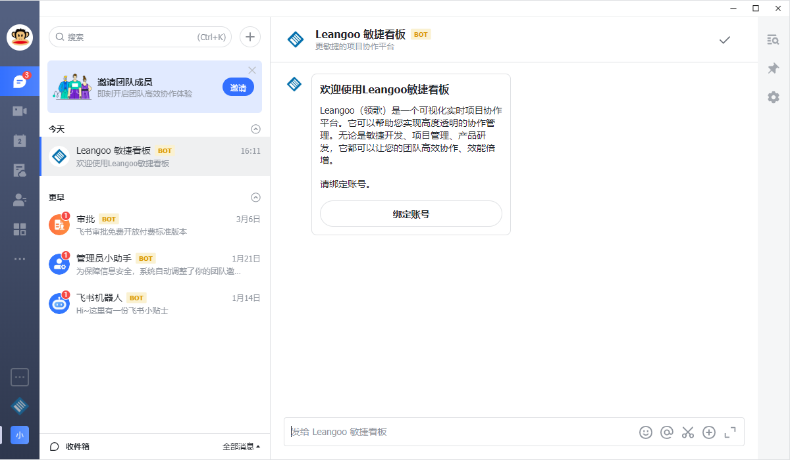
Task: Click the plus button beside search
Action: [x=250, y=37]
